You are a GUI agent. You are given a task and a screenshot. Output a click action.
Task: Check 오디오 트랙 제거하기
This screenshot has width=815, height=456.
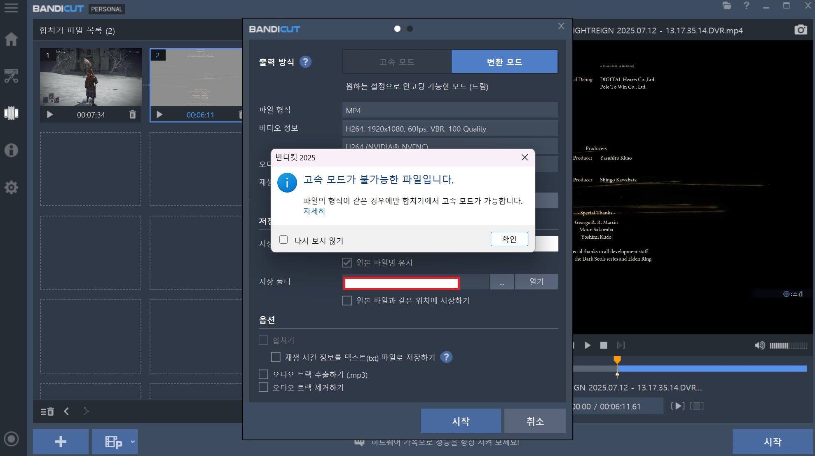263,387
